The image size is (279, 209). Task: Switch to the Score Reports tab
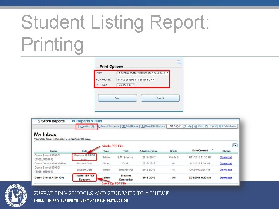pos(51,121)
